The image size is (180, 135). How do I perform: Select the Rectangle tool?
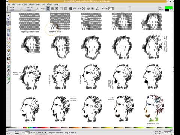[8, 31]
